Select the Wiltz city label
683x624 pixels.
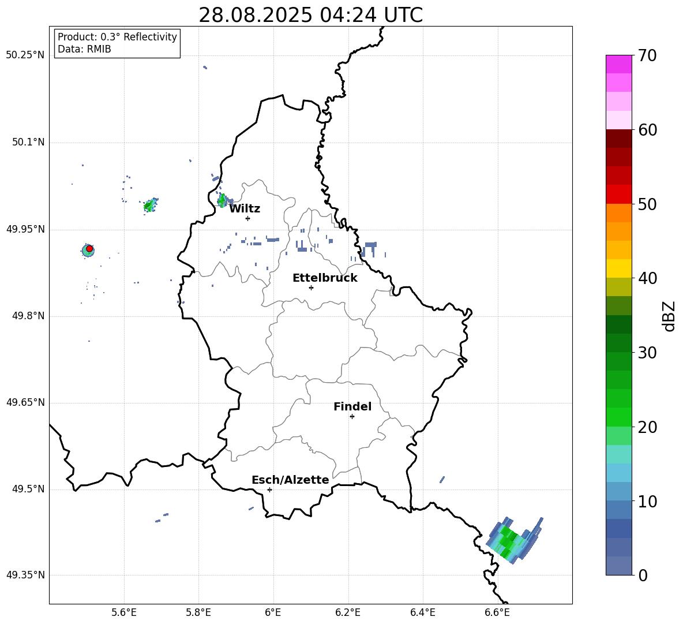click(245, 208)
